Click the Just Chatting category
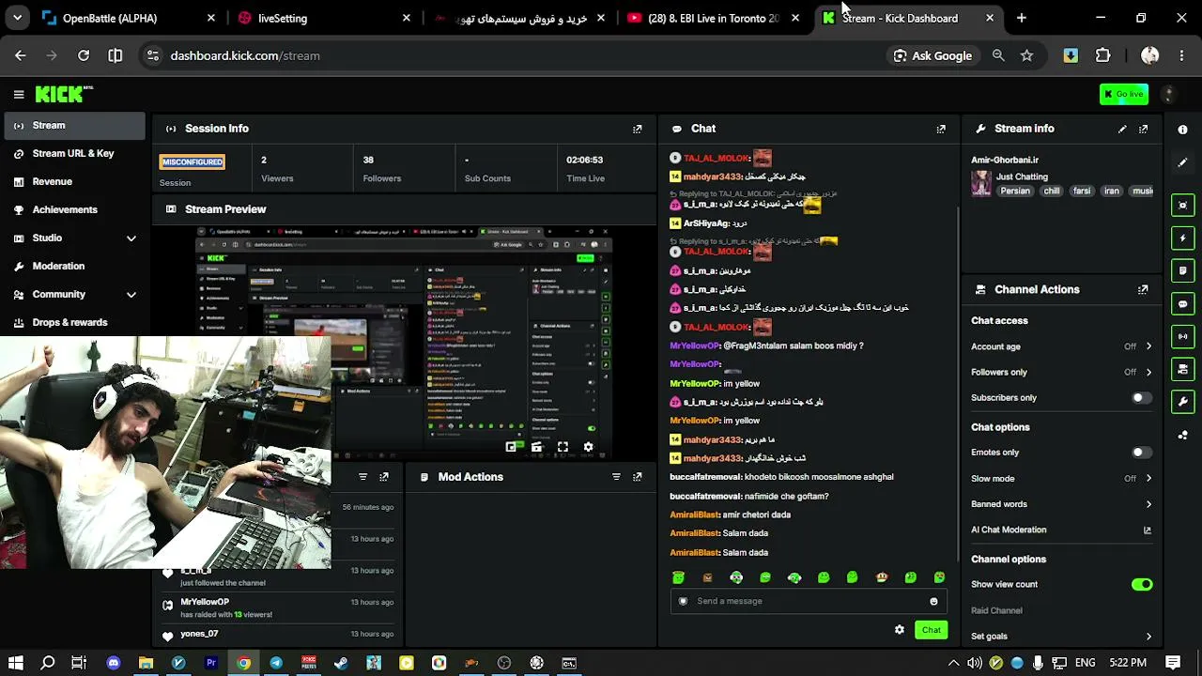1202x676 pixels. coord(1022,177)
